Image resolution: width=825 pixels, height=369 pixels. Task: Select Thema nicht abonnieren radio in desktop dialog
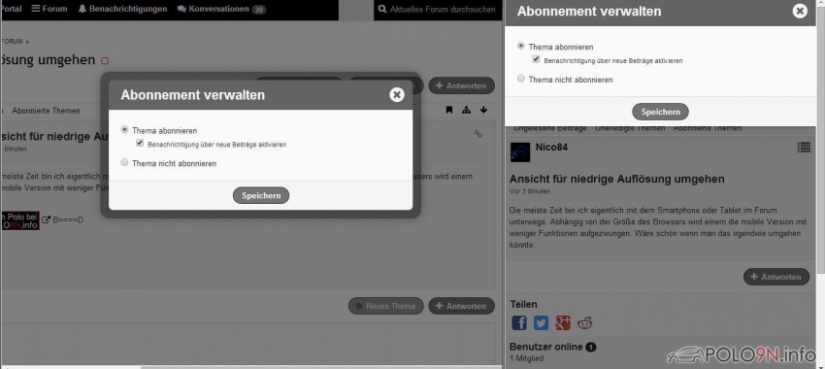(124, 163)
